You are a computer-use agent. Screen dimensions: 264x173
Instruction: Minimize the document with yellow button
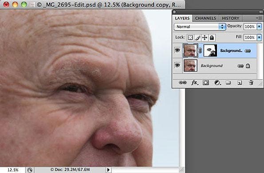[15, 4]
